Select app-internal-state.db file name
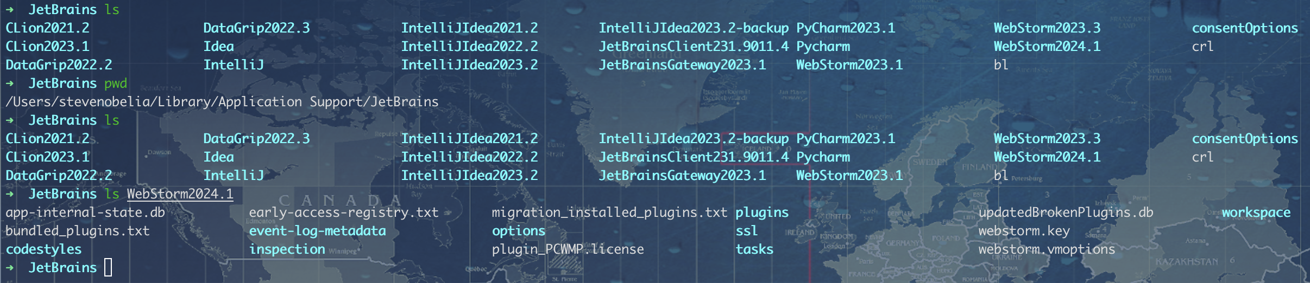Image resolution: width=1310 pixels, height=283 pixels. (x=85, y=213)
